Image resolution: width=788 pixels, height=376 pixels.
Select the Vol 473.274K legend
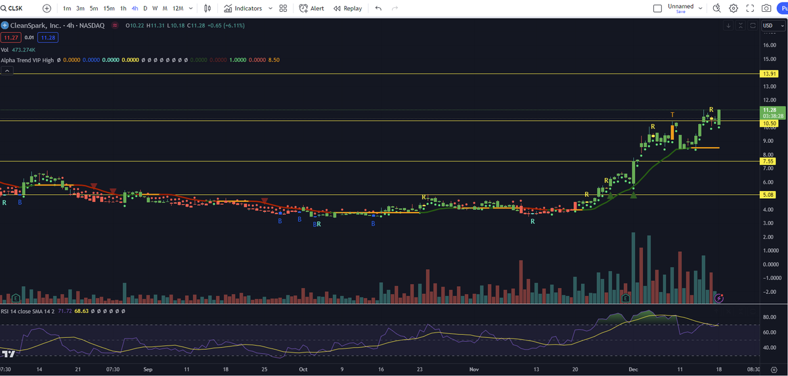pos(18,50)
